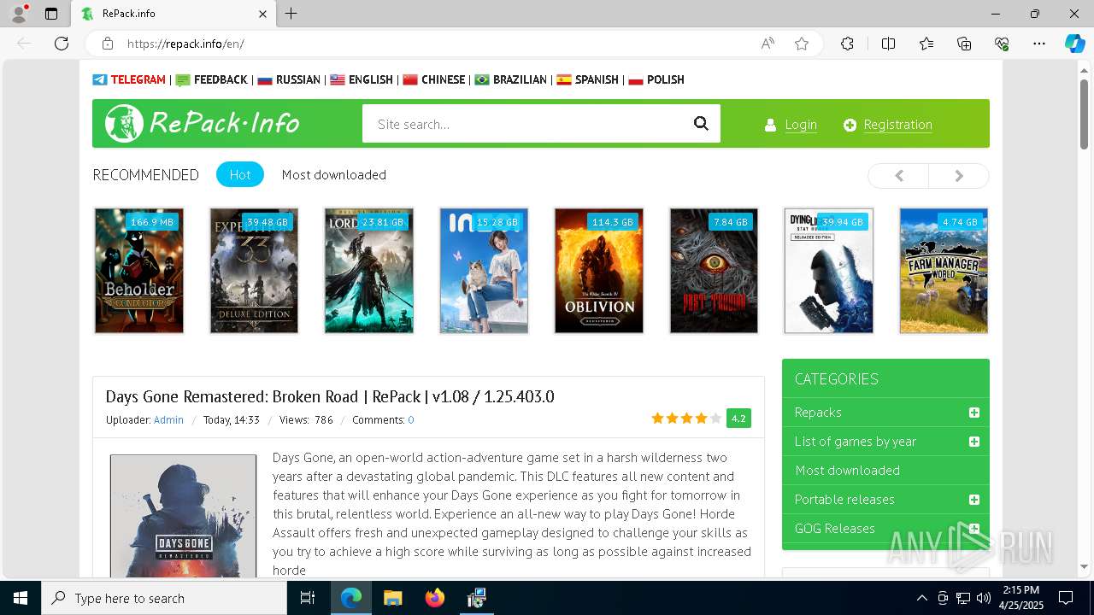Open the browser profile icon
This screenshot has width=1094, height=615.
(x=19, y=14)
